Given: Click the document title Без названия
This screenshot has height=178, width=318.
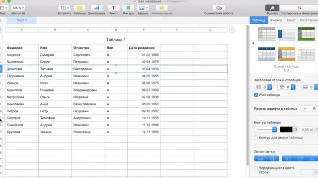Looking at the screenshot, I should 150,1.
